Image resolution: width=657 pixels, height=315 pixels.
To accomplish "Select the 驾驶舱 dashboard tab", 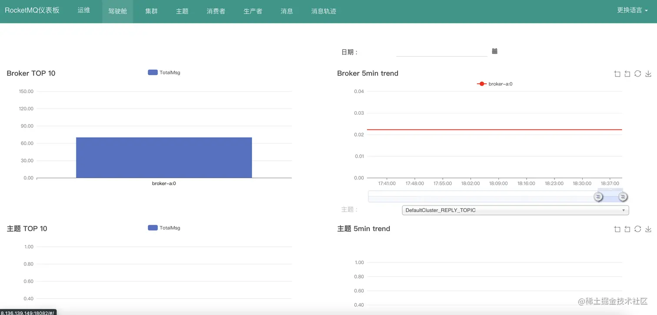I will (118, 11).
